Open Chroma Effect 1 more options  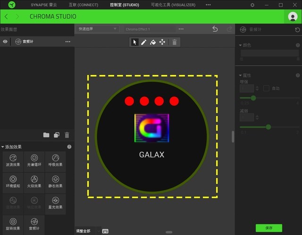pos(181,29)
